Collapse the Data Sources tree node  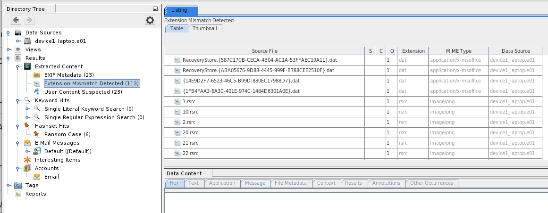8,33
